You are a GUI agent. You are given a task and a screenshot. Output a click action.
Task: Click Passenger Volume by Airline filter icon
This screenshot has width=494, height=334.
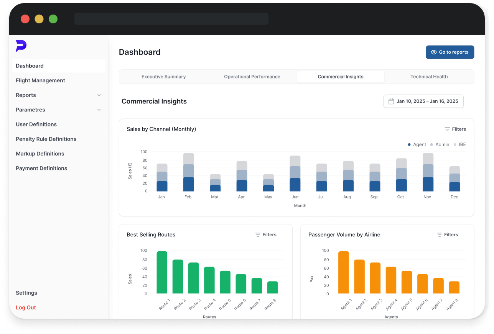click(x=440, y=235)
